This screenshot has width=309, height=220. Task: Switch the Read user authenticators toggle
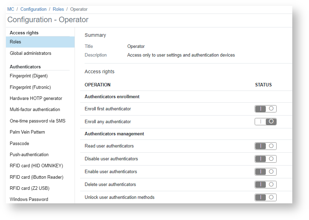[x=265, y=146]
